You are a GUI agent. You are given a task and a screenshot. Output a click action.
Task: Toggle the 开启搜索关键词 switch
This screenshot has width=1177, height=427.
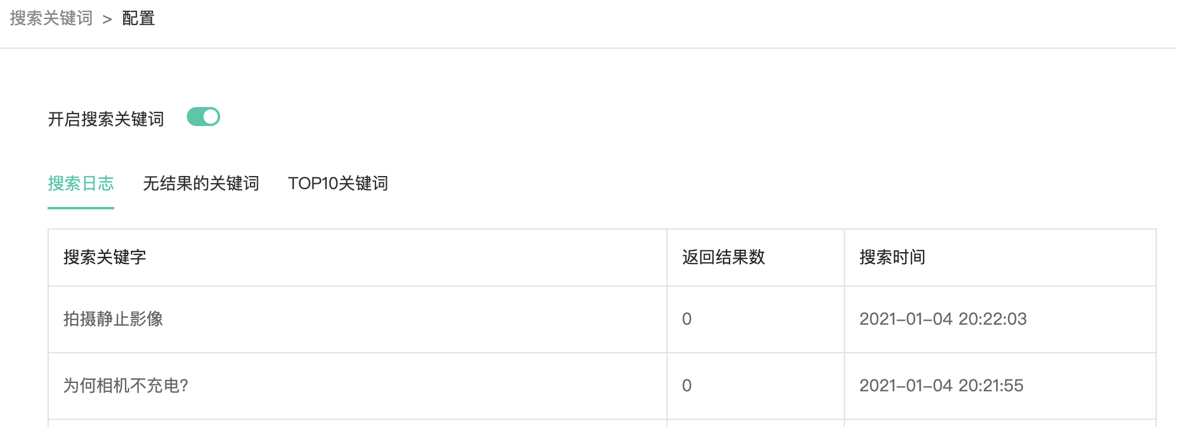pyautogui.click(x=203, y=117)
